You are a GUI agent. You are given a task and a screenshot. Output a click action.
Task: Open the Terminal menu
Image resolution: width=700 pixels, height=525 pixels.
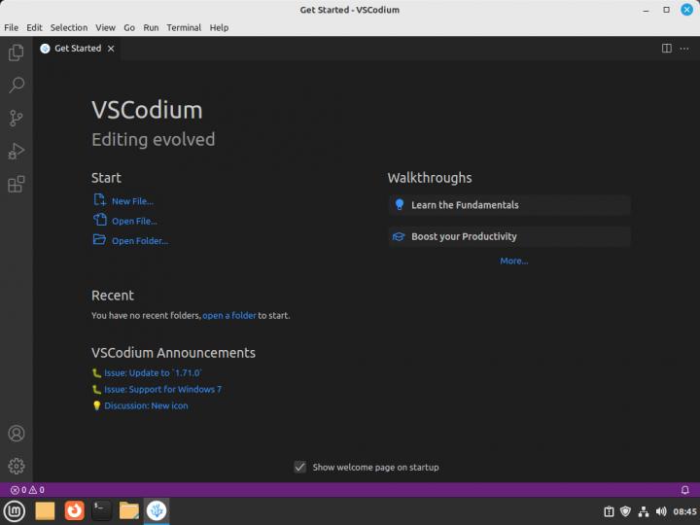[184, 27]
